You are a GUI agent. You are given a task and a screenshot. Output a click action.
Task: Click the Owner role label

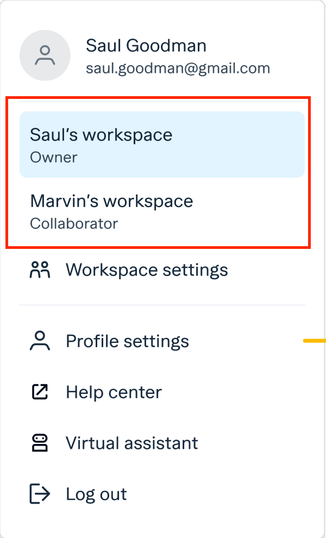pyautogui.click(x=54, y=157)
